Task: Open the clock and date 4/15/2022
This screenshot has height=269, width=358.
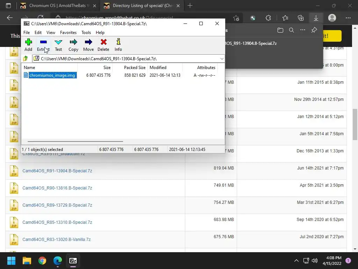Action: coord(332,261)
